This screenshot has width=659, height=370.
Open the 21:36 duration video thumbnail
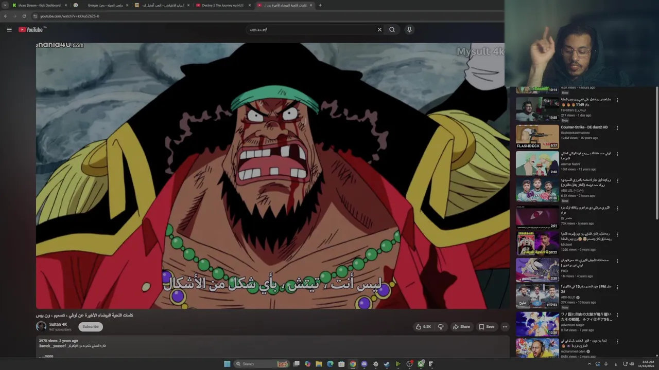click(537, 190)
